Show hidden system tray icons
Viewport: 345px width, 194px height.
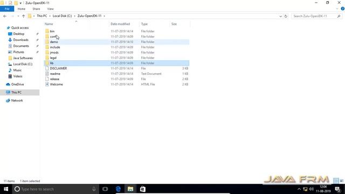299,189
